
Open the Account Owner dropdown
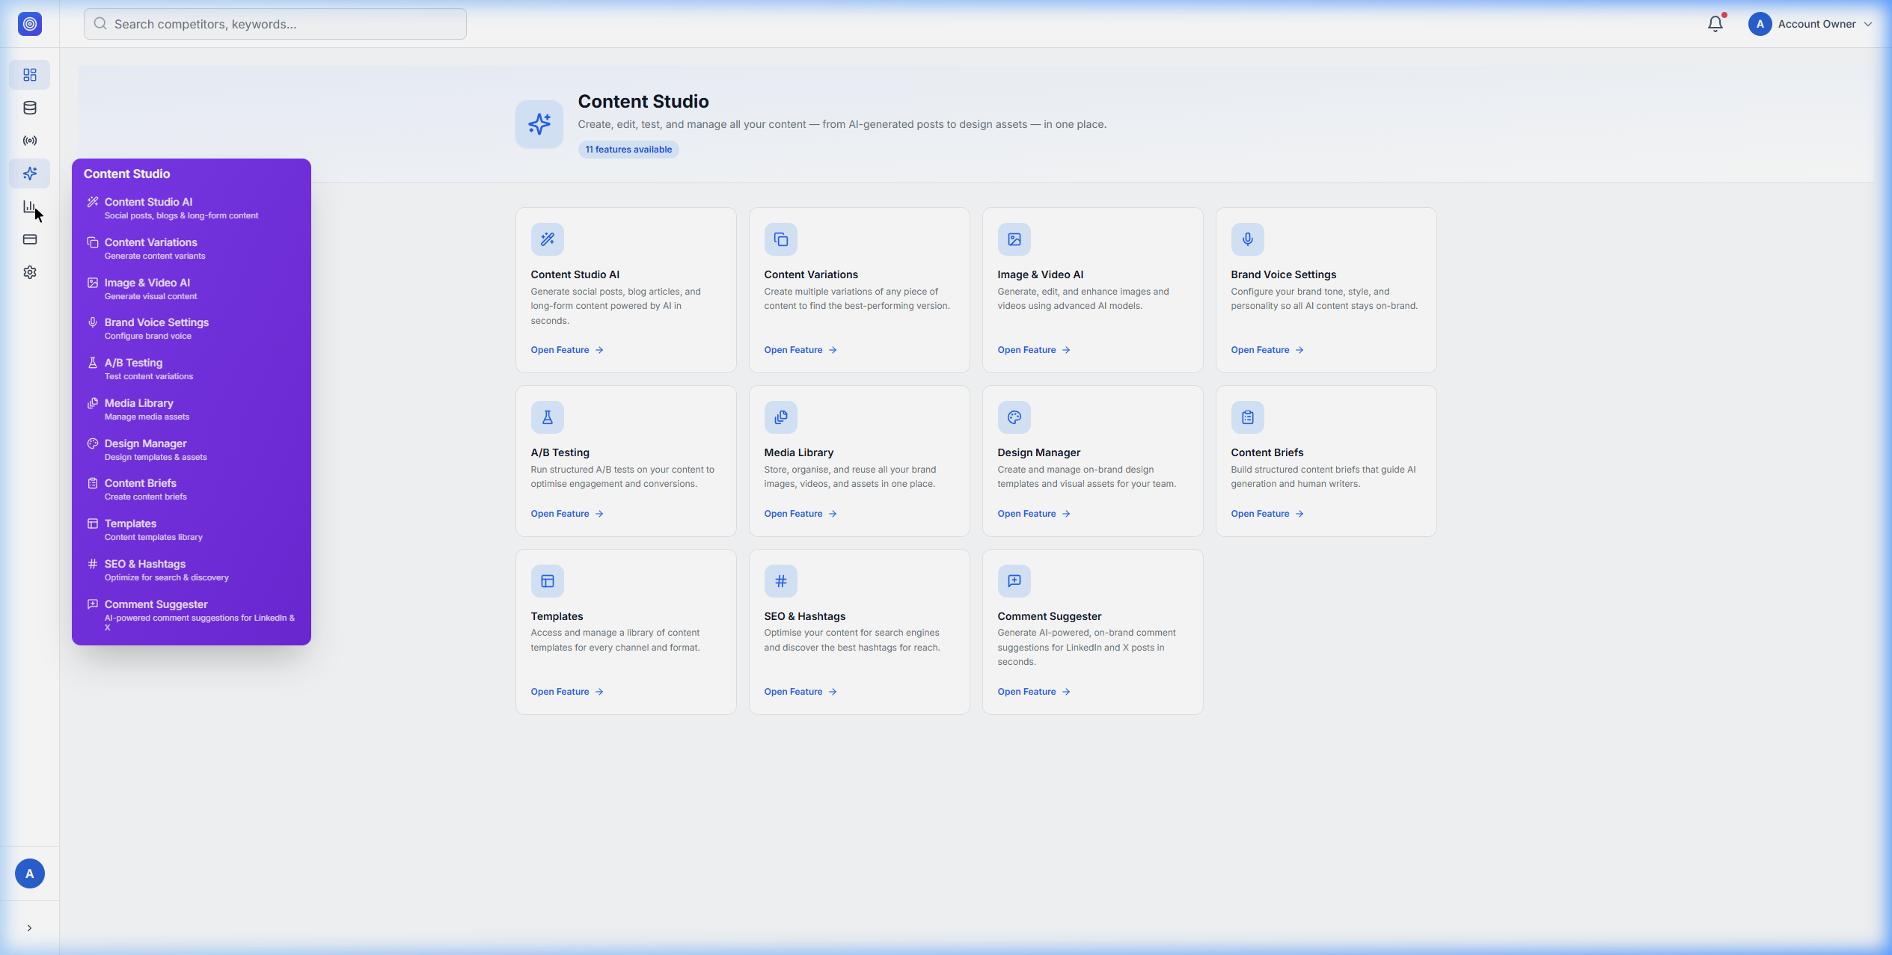coord(1810,24)
